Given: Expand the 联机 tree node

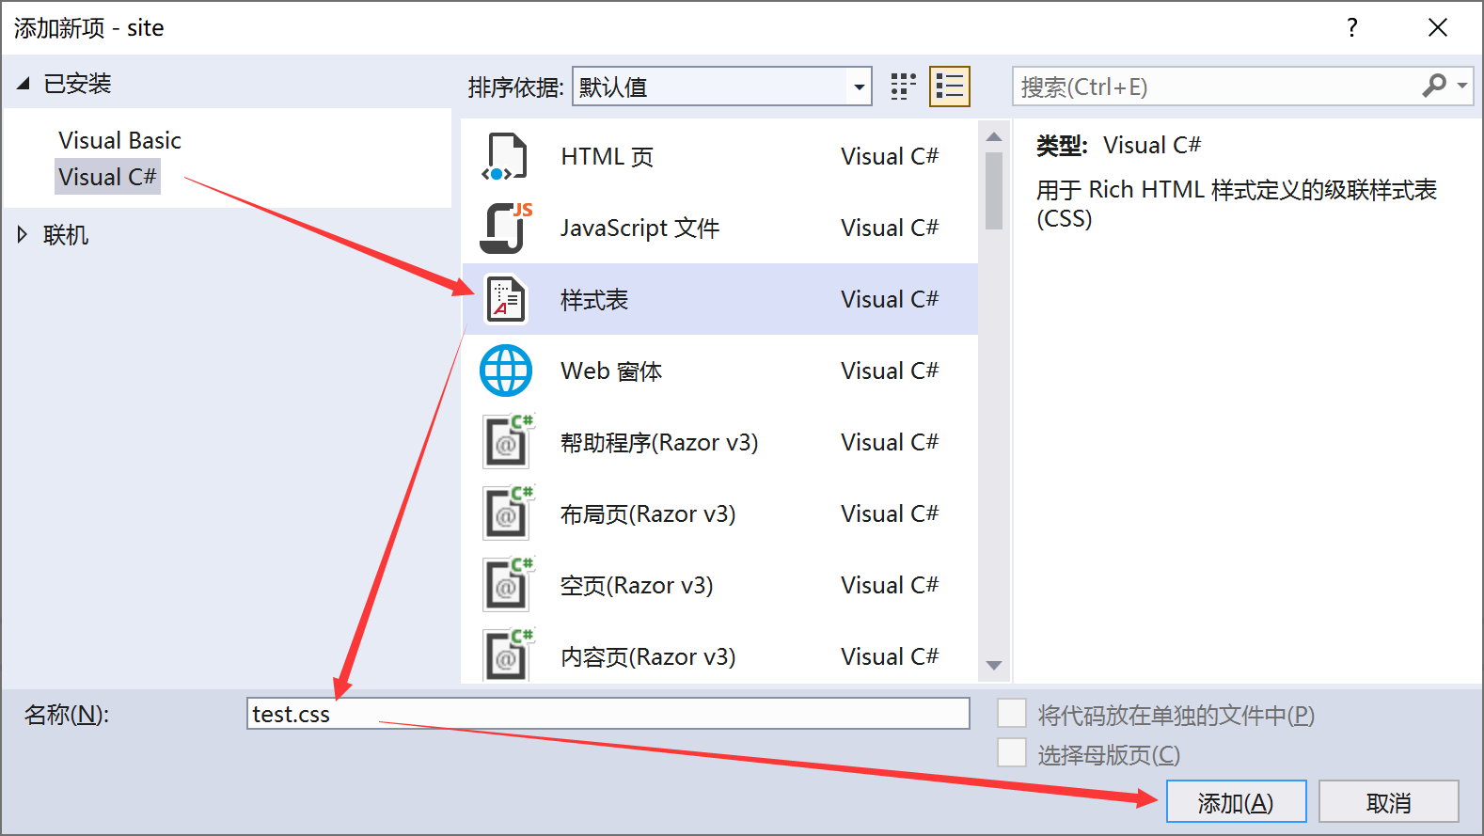Looking at the screenshot, I should (23, 235).
